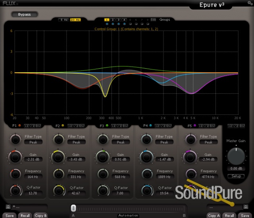The width and height of the screenshot is (254, 218).
Task: Click F2 x2 multiply button
Action: (70, 126)
